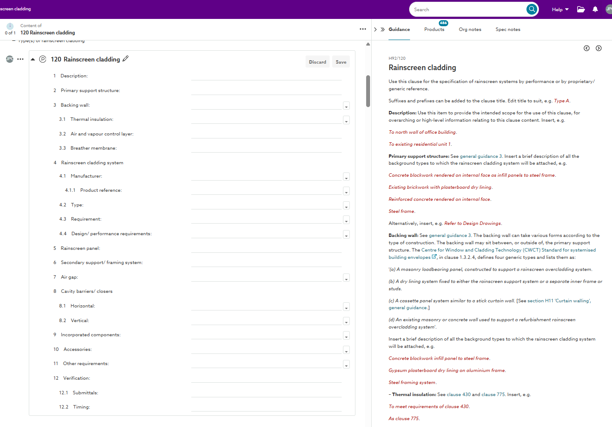Go to next guidance arrow

coord(599,48)
